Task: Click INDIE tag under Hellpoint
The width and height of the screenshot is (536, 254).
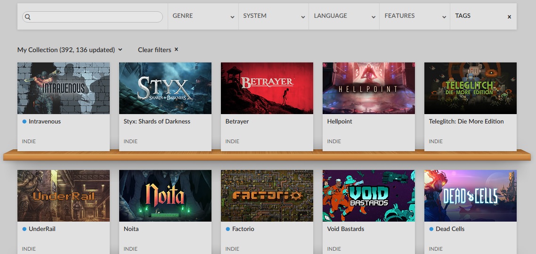Action: point(334,141)
